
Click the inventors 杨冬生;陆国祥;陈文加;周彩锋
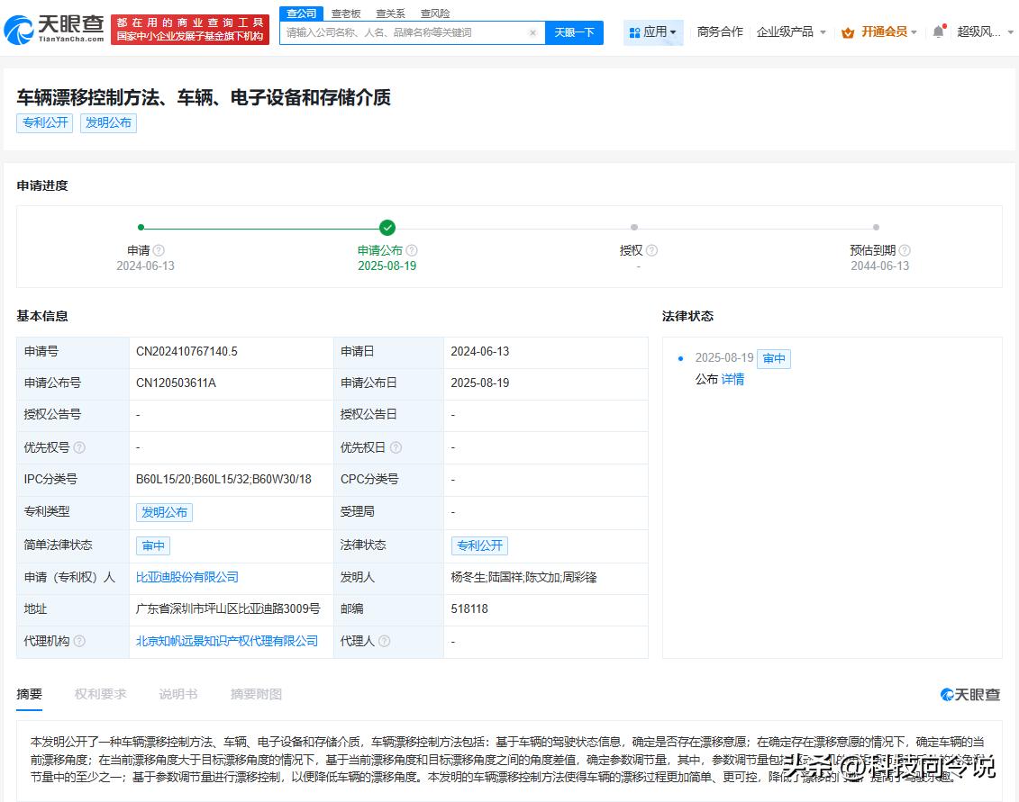523,577
